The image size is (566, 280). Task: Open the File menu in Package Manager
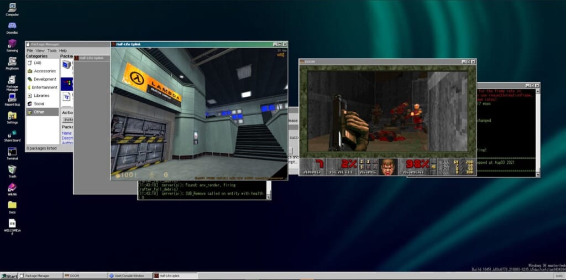pos(30,50)
